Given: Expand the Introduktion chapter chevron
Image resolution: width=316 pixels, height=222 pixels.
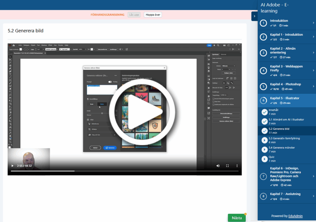Looking at the screenshot, I should [314, 23].
